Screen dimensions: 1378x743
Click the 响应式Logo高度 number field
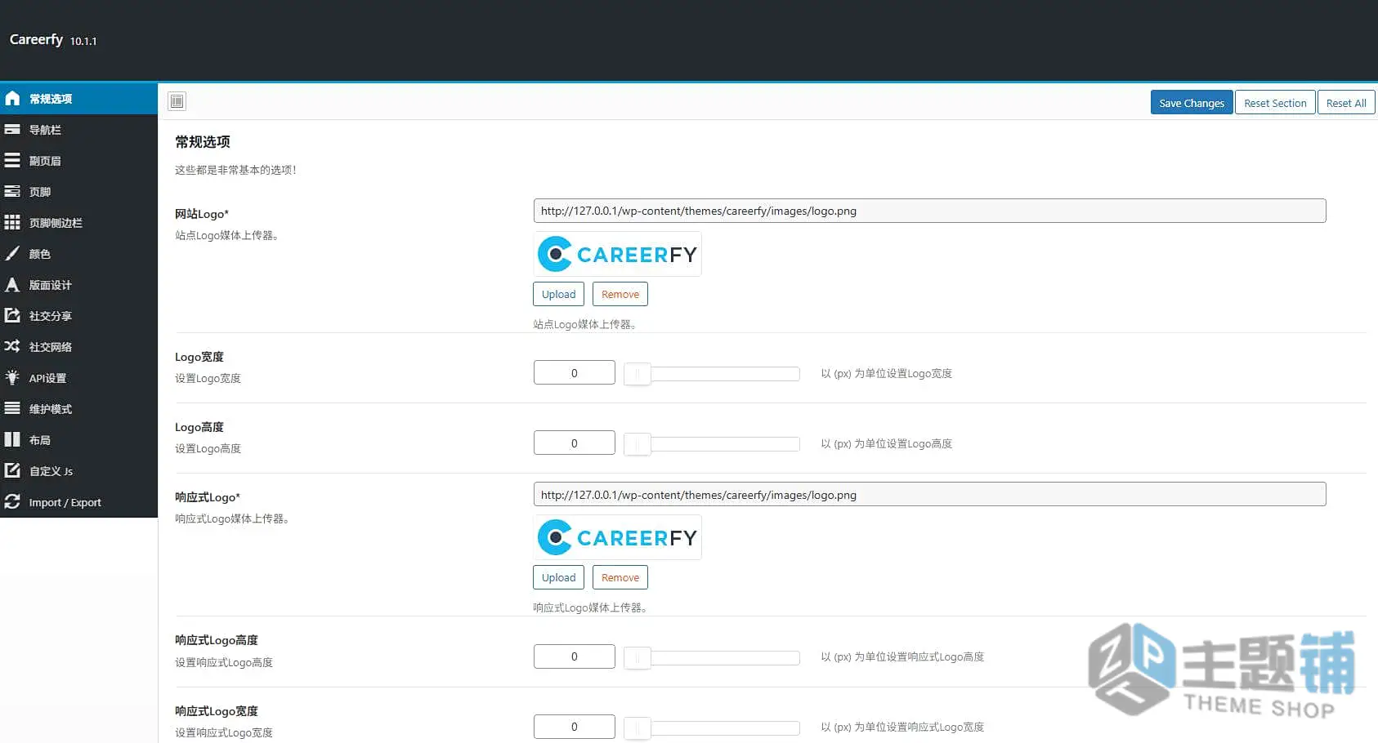pos(575,656)
